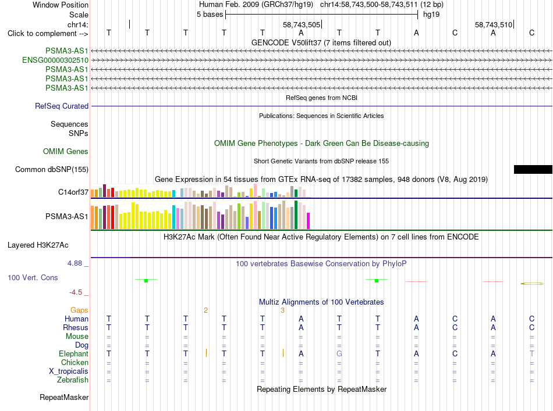
Task: Click 'Click to complement -->' label
Action: pos(48,34)
